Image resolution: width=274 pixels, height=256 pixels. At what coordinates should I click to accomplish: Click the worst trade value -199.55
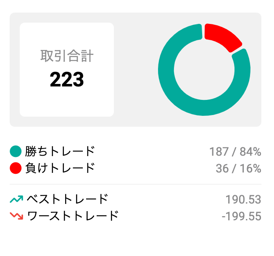[242, 216]
